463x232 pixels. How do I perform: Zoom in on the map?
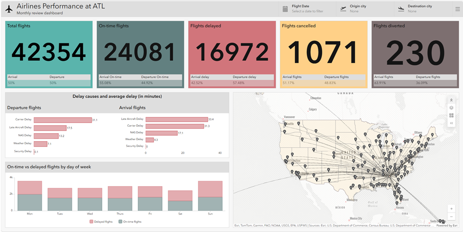click(452, 209)
